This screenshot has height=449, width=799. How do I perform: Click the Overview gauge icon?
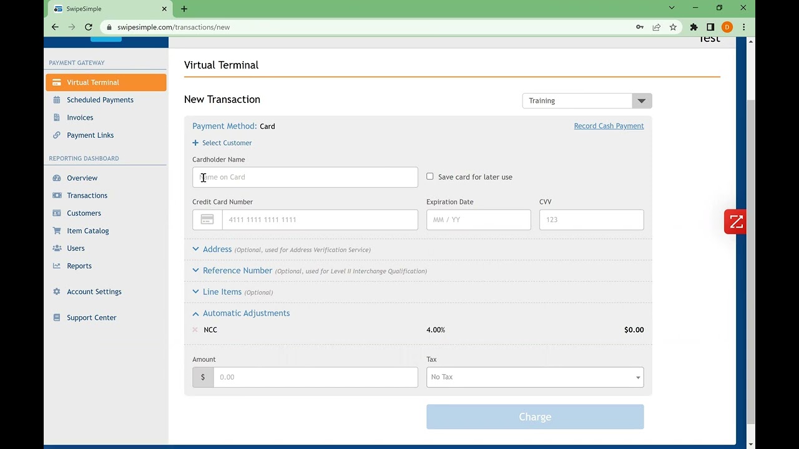tap(57, 178)
